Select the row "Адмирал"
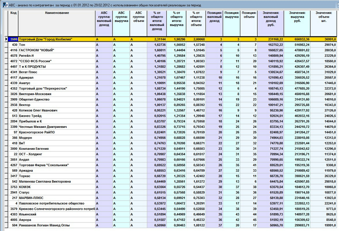The image size is (339, 231). [x=172, y=78]
